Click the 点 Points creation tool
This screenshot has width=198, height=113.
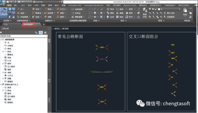20,9
